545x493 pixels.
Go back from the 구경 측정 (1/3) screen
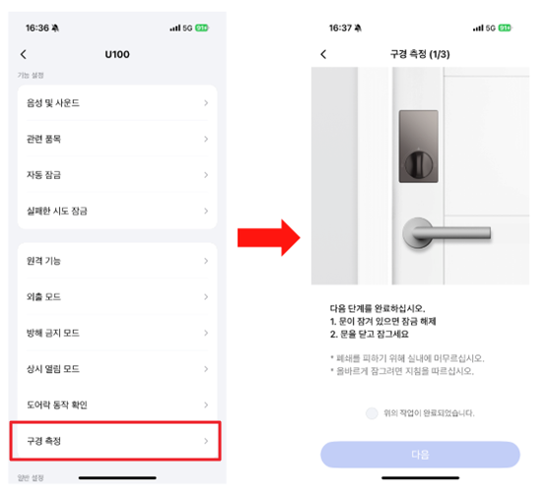(x=323, y=54)
